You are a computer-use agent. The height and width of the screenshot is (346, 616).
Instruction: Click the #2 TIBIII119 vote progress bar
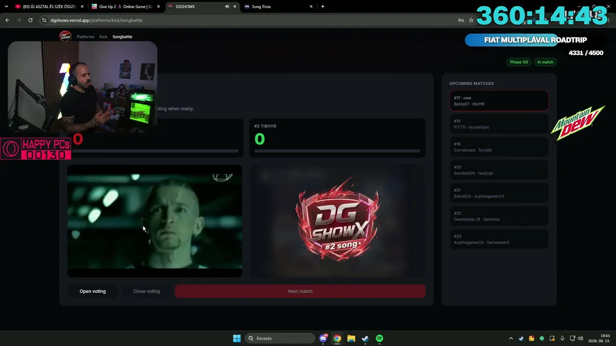[337, 151]
